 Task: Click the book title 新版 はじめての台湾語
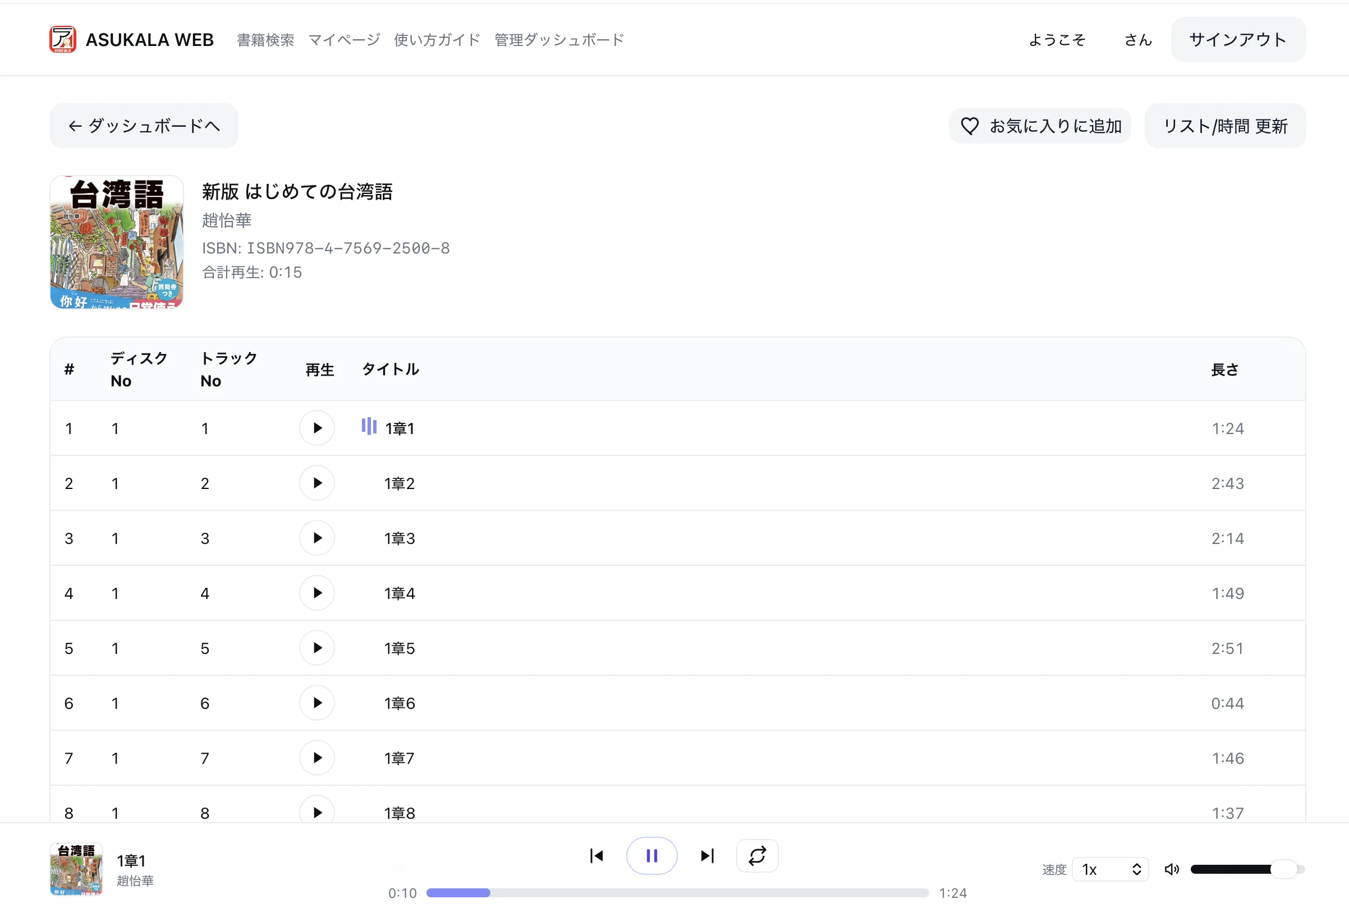pos(297,191)
